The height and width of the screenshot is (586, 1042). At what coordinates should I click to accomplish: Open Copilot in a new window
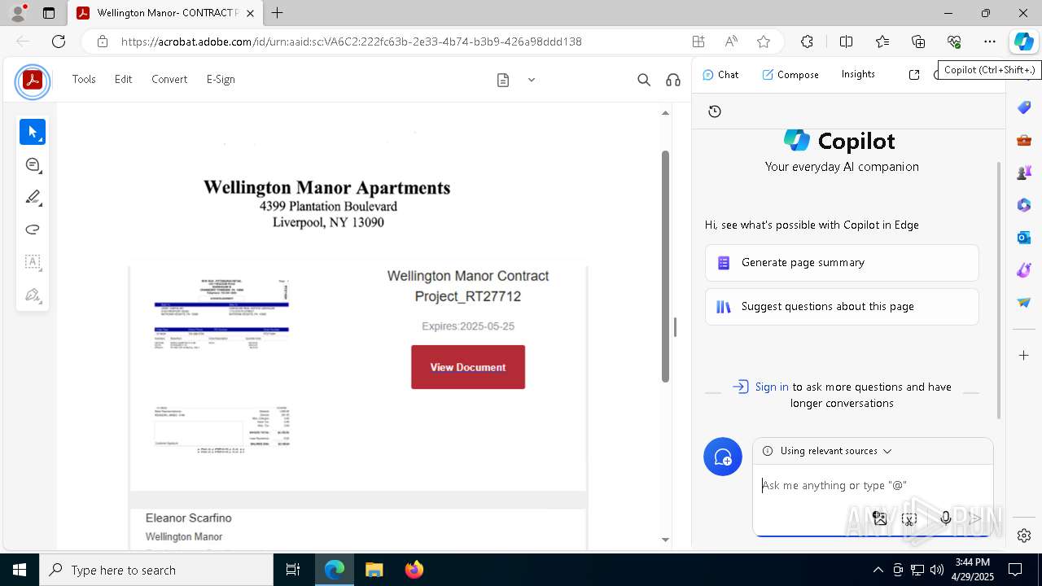point(914,74)
